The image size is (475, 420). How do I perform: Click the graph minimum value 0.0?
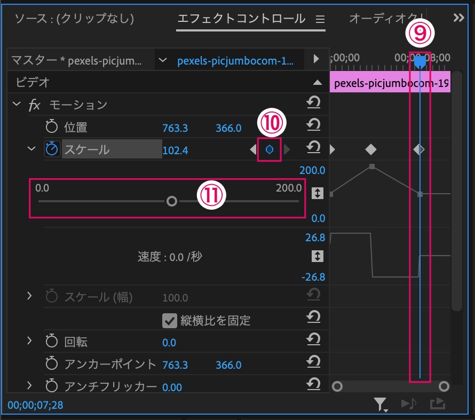(x=318, y=218)
